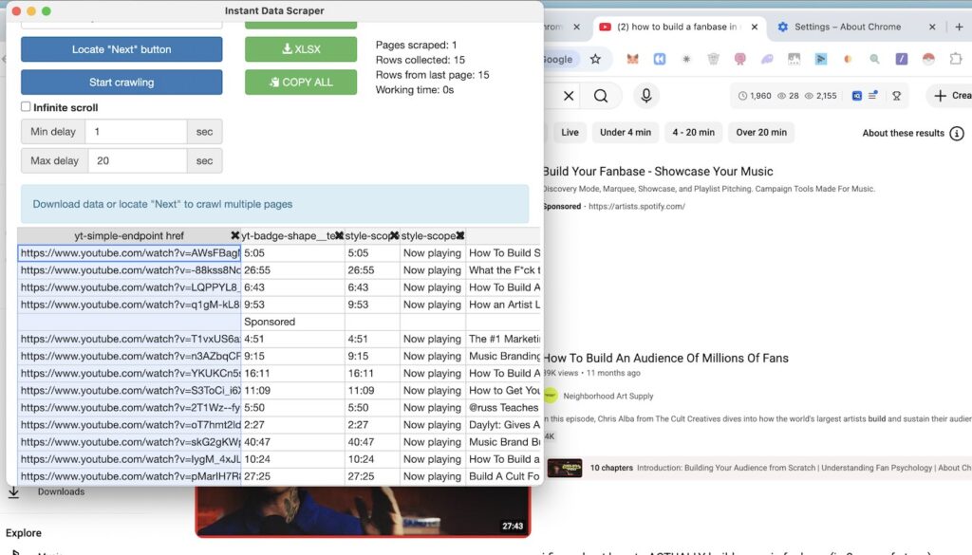972x555 pixels.
Task: Enable the Infinite scroll checkbox
Action: click(x=27, y=107)
